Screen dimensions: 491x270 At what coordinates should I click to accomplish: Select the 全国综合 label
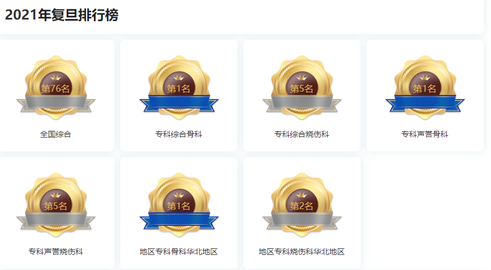pos(56,134)
